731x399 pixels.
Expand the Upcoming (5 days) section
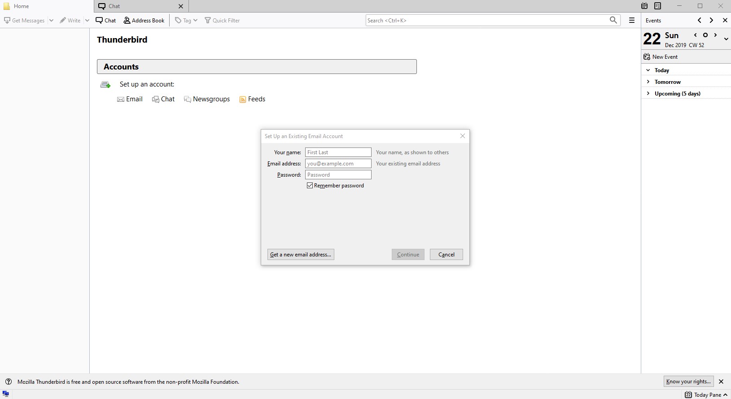(x=648, y=93)
